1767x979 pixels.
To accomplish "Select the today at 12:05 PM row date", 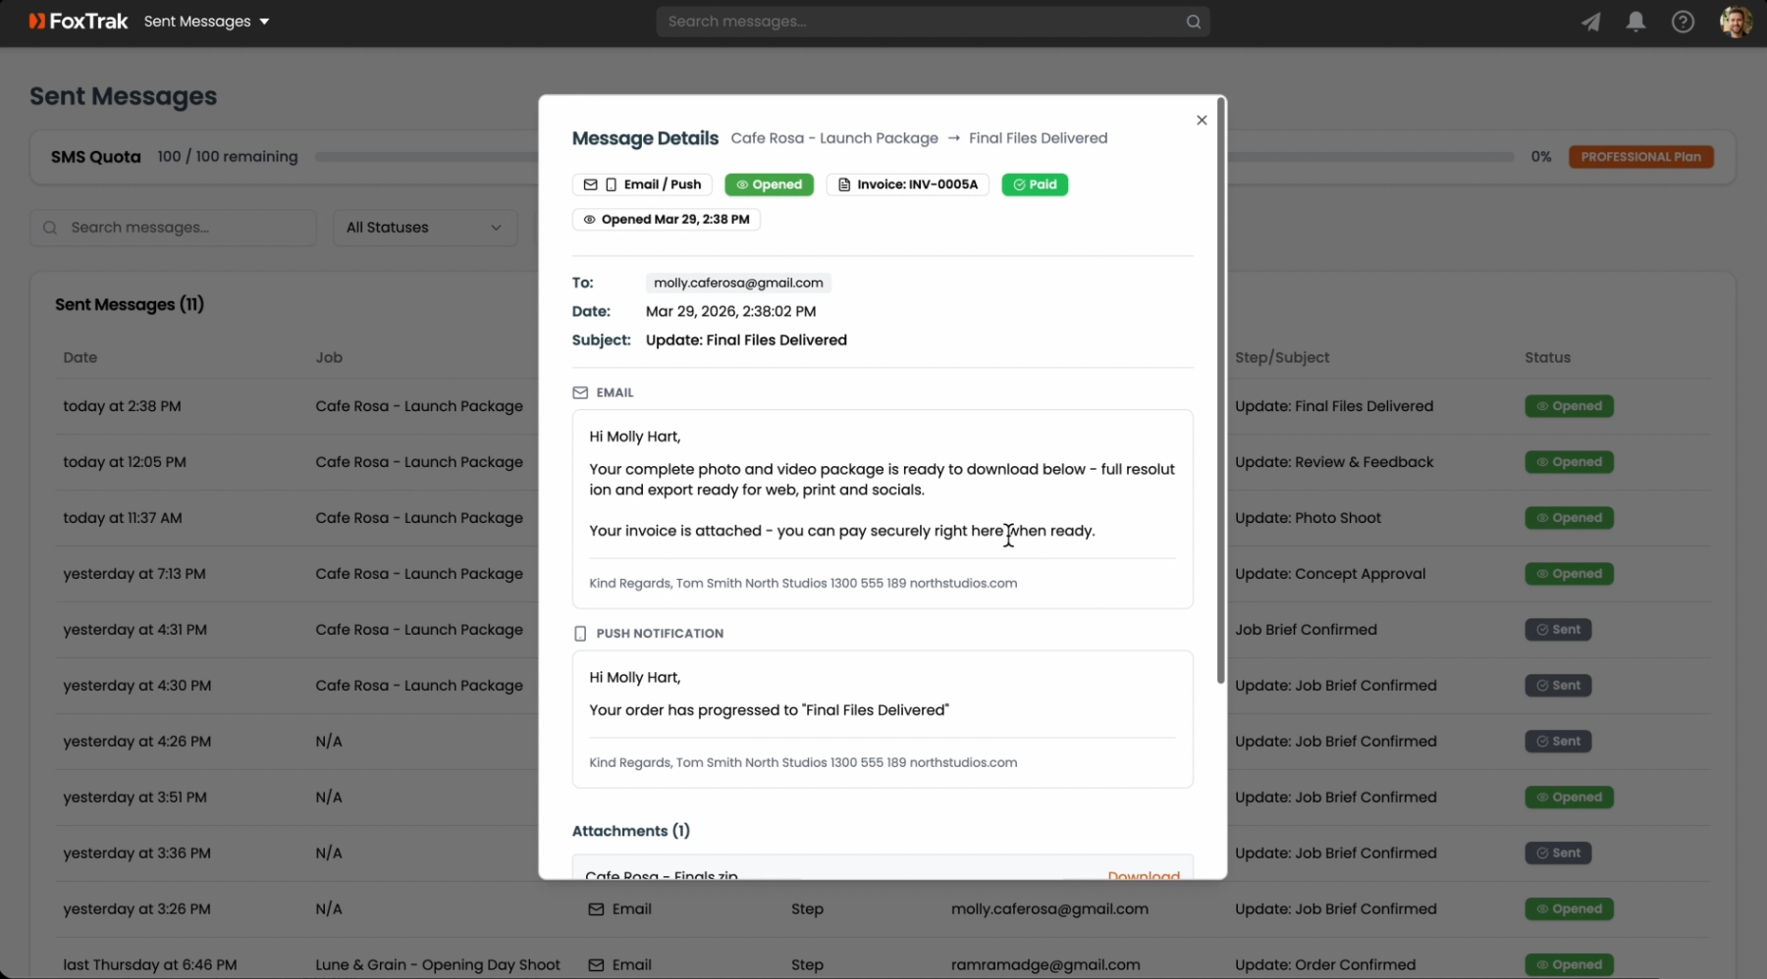I will [x=125, y=462].
